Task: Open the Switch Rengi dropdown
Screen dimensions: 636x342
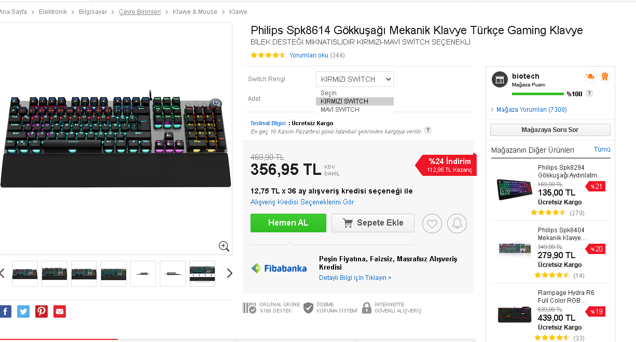Action: click(x=355, y=79)
